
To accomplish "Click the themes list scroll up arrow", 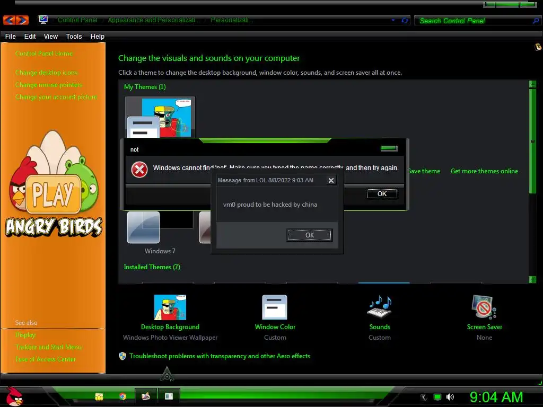I will tap(532, 84).
